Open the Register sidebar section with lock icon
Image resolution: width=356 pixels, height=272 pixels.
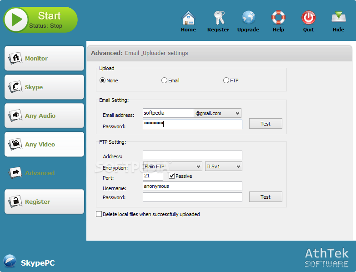click(44, 201)
